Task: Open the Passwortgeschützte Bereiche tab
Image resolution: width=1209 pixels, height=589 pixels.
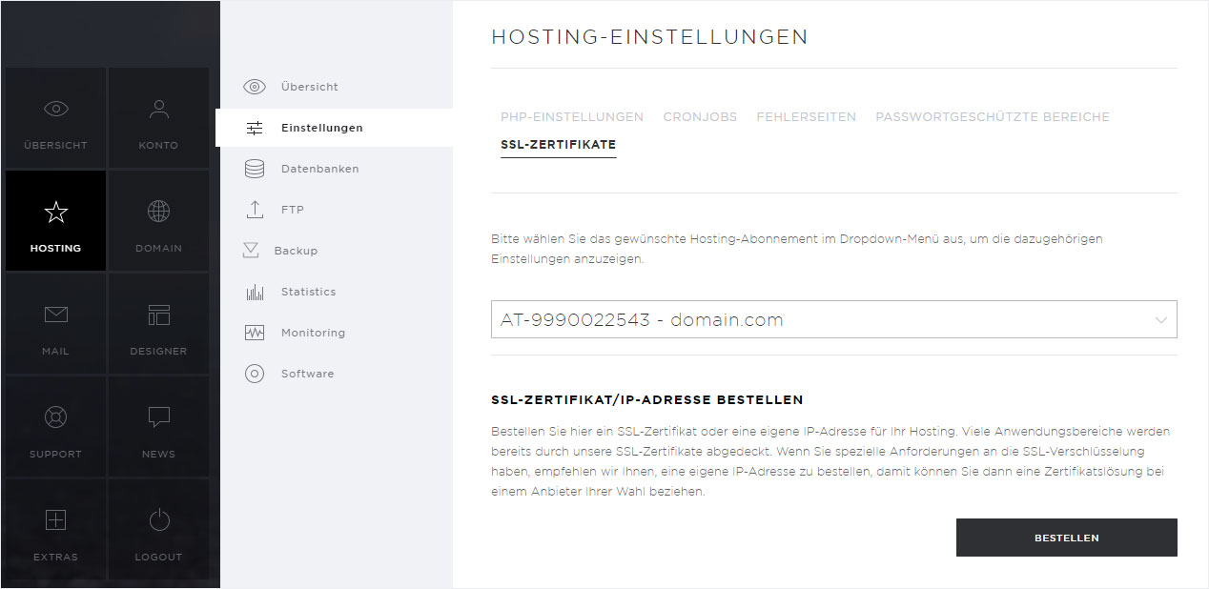Action: pyautogui.click(x=993, y=117)
